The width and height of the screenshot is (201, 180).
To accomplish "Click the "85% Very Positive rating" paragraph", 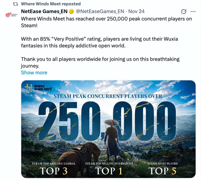I will pos(99,42).
